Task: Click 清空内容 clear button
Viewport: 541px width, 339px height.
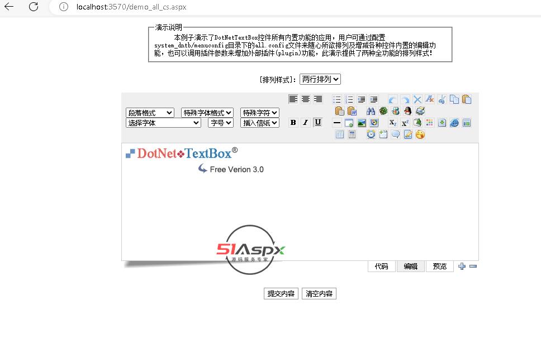Action: click(319, 294)
